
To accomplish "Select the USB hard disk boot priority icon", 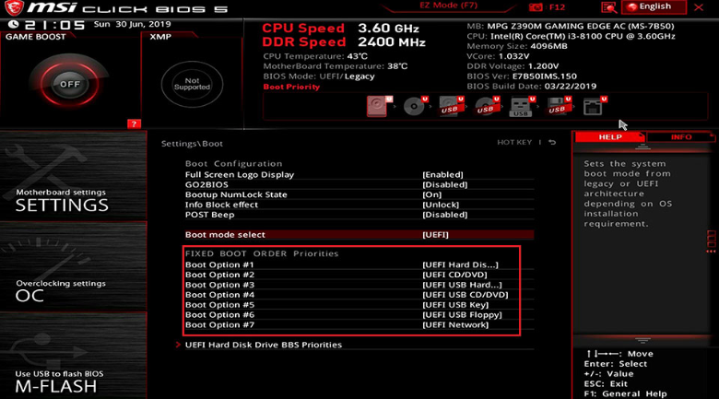I will pyautogui.click(x=451, y=106).
